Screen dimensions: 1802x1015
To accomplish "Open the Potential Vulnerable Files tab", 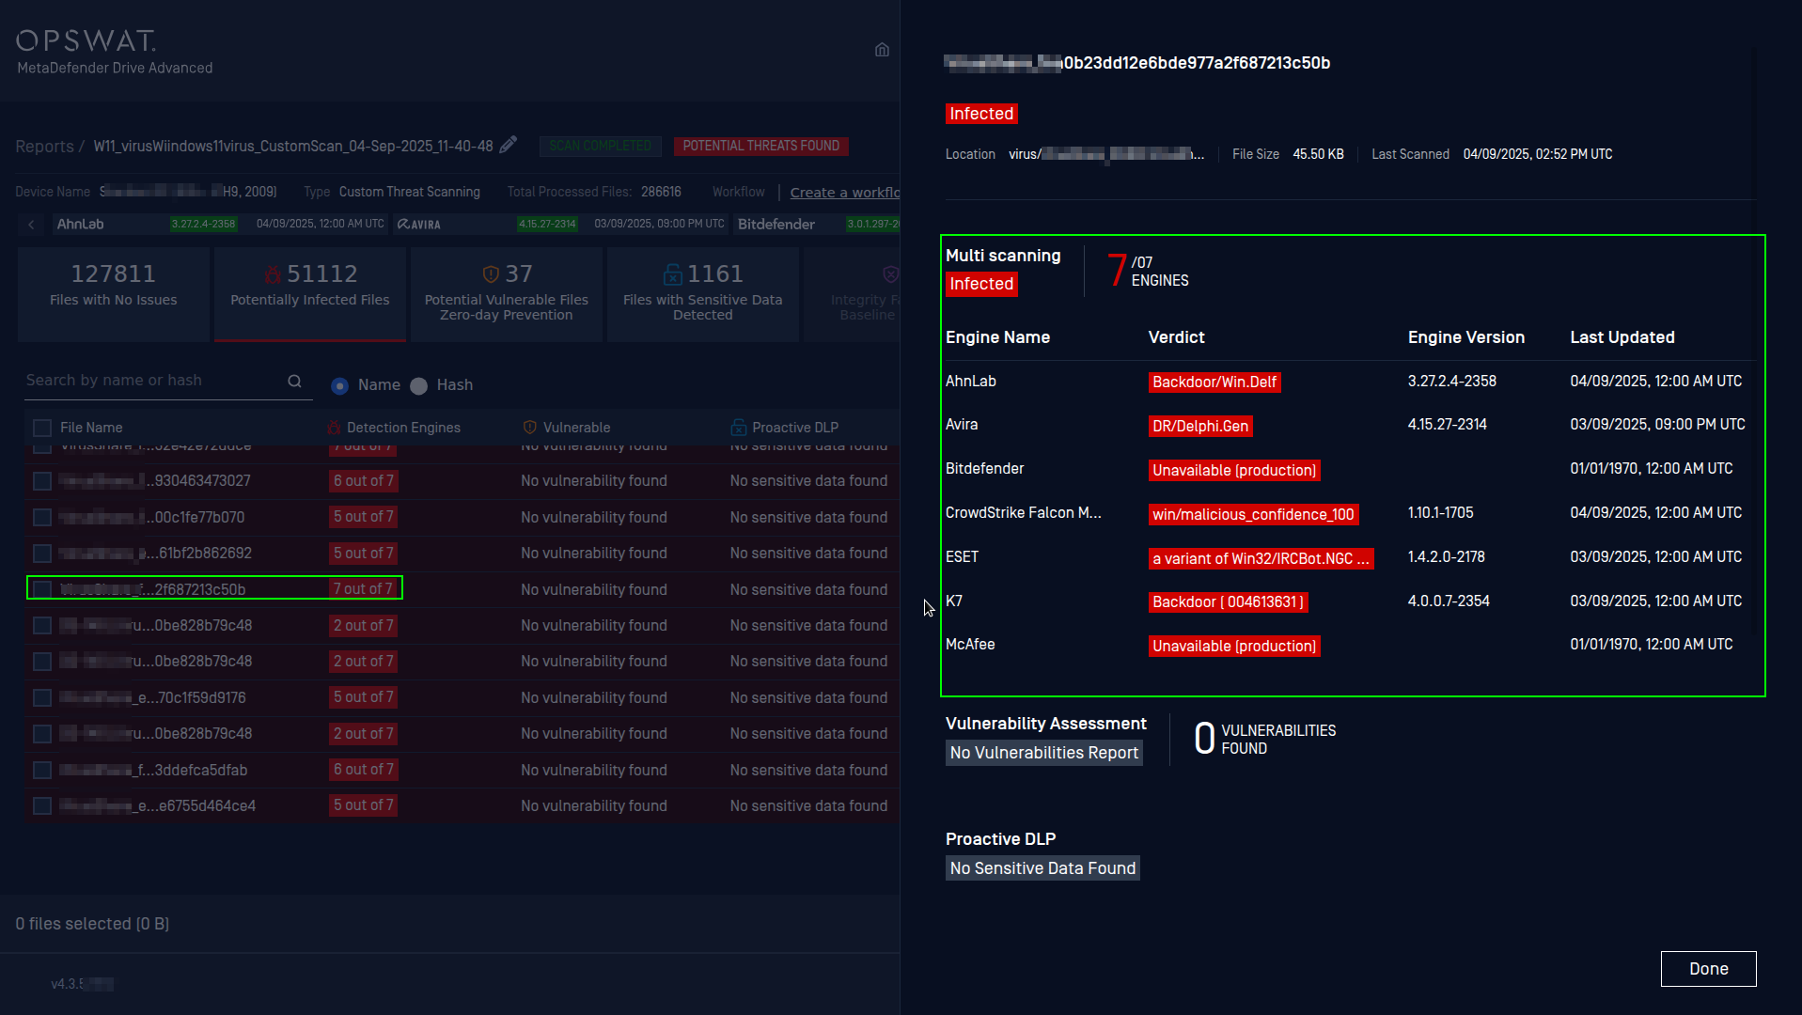I will point(507,294).
